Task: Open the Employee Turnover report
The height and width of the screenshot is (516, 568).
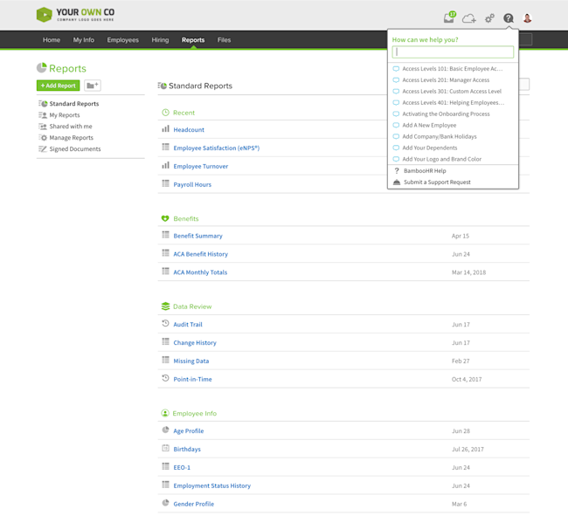Action: [201, 167]
